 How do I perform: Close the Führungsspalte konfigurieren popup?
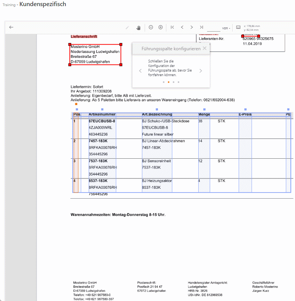point(205,48)
